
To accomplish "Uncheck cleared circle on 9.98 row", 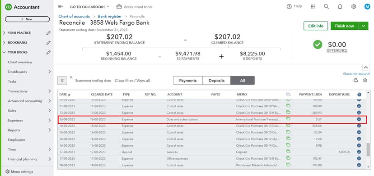I will (x=359, y=145).
